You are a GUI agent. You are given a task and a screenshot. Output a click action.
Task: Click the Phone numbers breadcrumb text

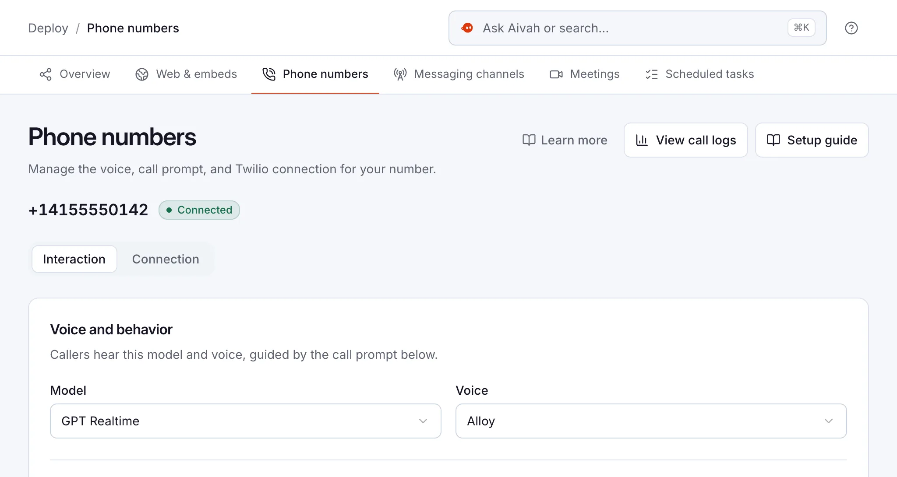133,28
